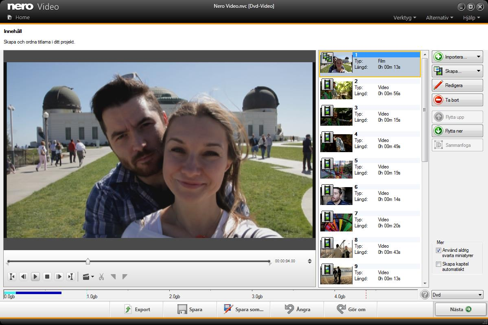Open dropdown arrow beside clapperboard icon
Screen dimensions: 488x325
pyautogui.click(x=92, y=277)
